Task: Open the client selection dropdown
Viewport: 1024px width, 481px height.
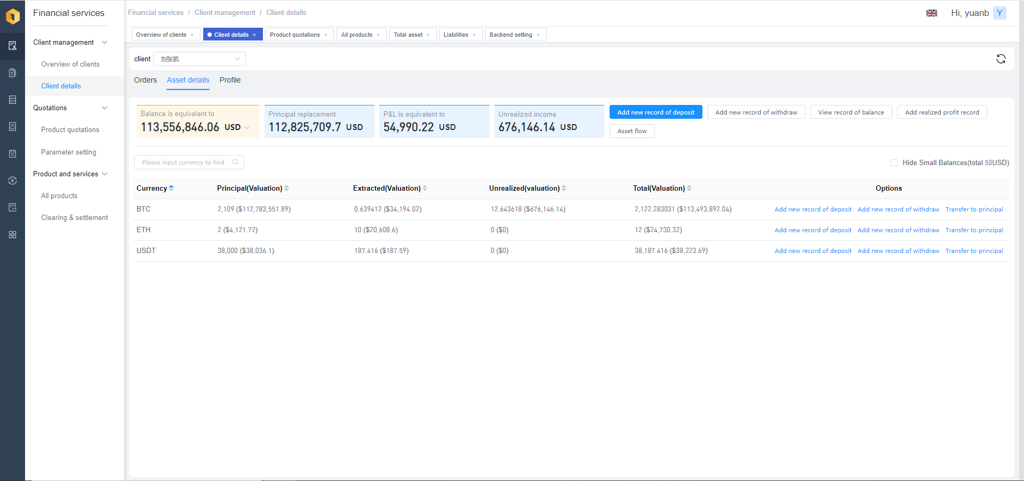Action: [x=199, y=59]
